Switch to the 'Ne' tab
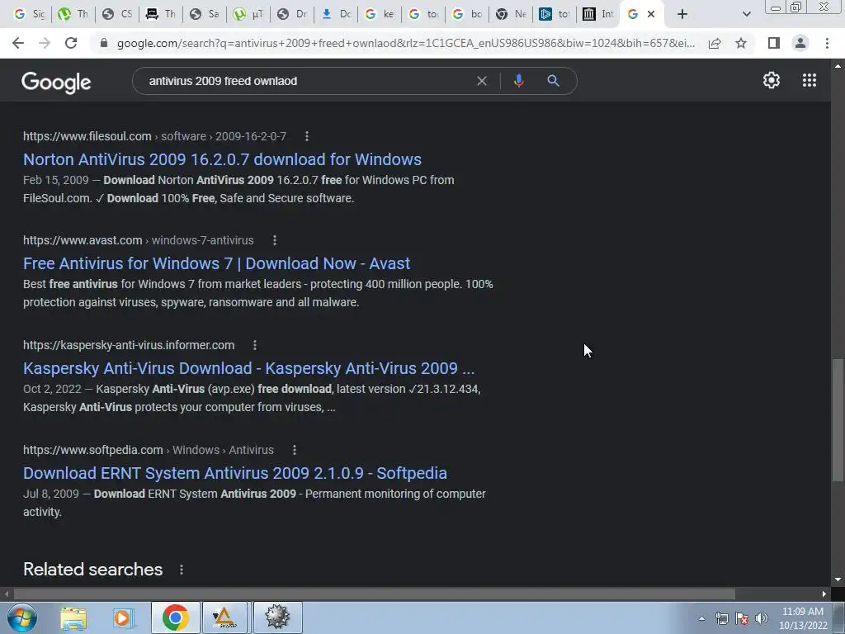845x634 pixels. click(x=511, y=14)
